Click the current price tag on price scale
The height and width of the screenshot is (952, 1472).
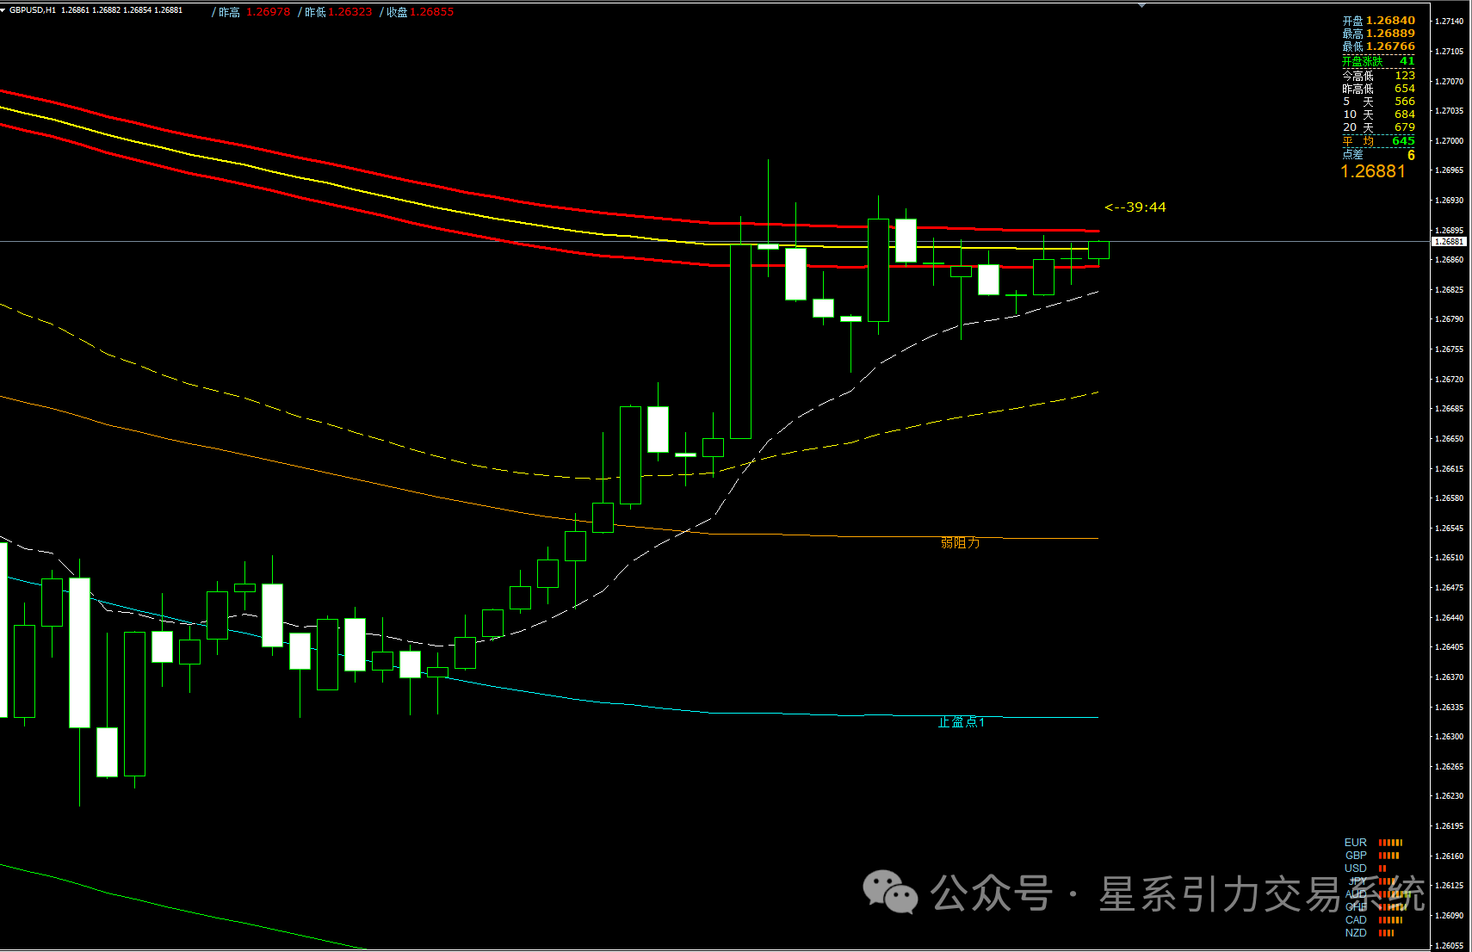coord(1448,242)
